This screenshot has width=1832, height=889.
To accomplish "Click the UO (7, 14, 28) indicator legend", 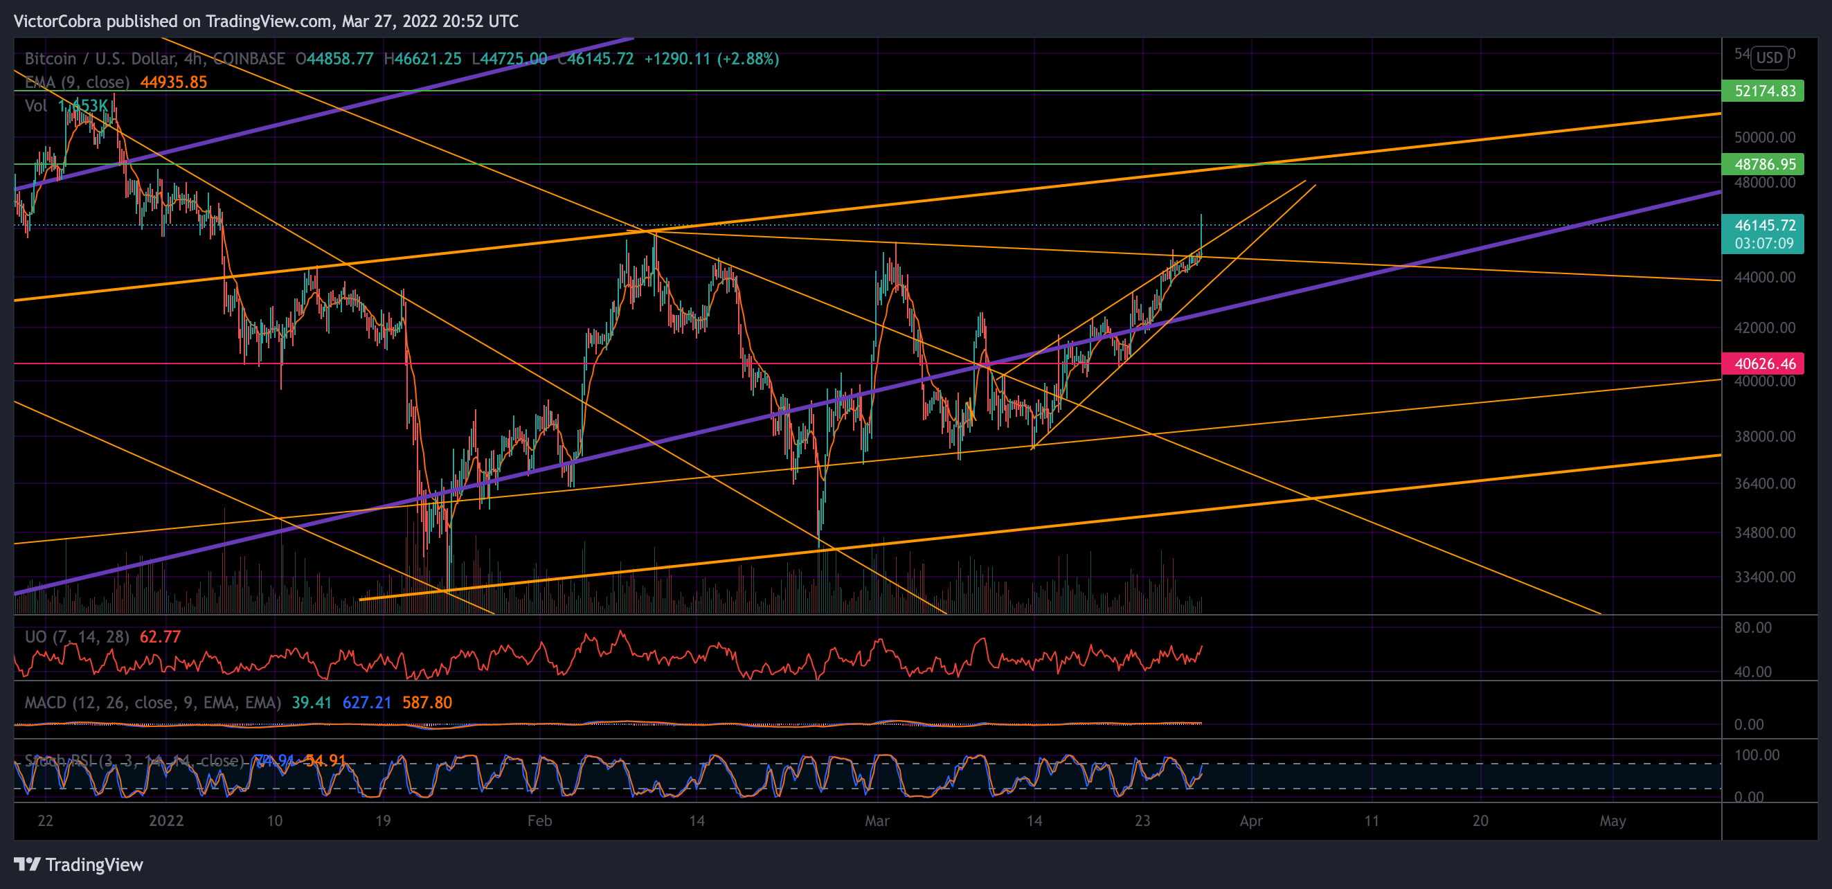I will point(77,636).
